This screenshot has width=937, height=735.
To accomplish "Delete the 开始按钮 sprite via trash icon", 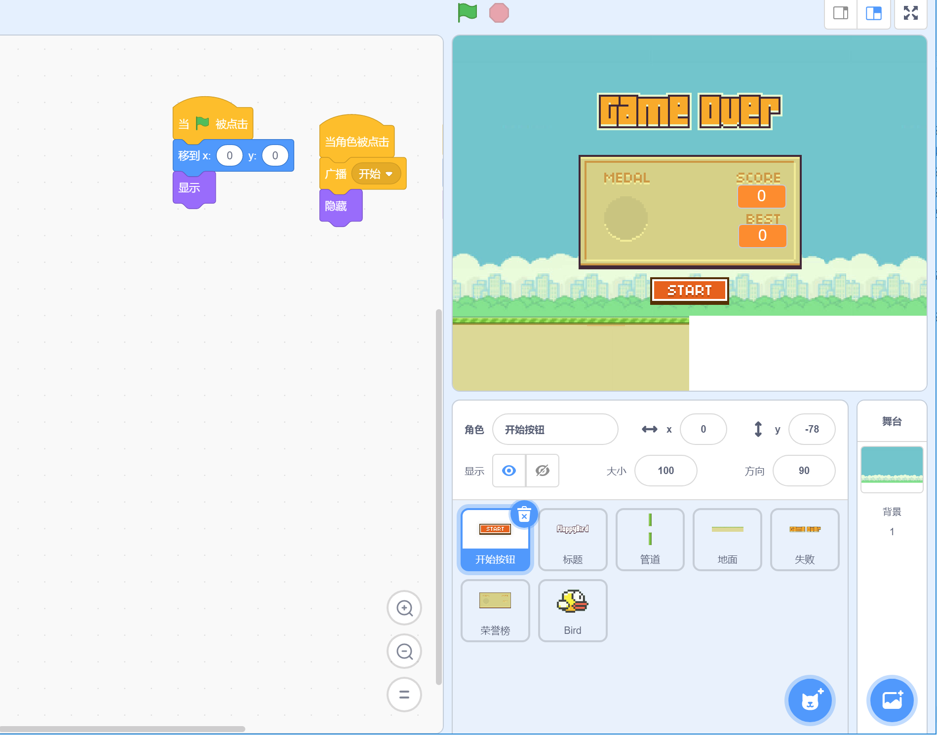I will [524, 515].
